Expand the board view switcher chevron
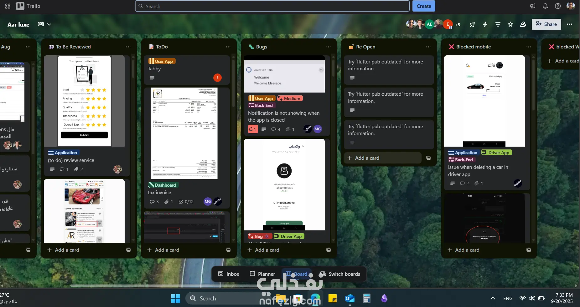This screenshot has height=307, width=580. point(49,24)
